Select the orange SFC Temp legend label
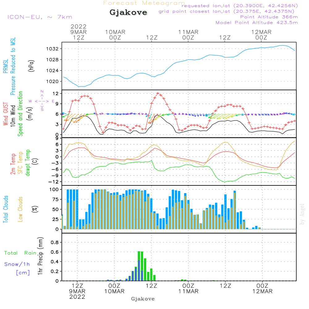The width and height of the screenshot is (309, 309). [x=20, y=163]
